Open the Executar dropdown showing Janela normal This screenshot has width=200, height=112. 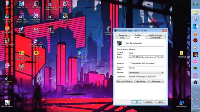point(146,72)
